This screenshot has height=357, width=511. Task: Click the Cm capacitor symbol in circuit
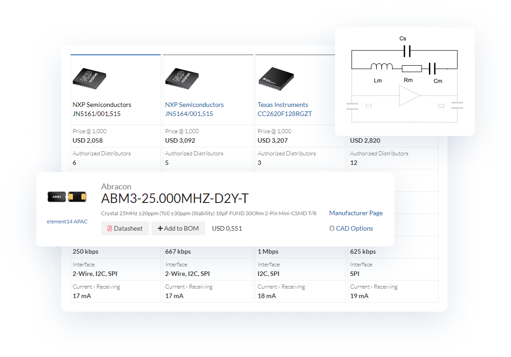pyautogui.click(x=433, y=68)
